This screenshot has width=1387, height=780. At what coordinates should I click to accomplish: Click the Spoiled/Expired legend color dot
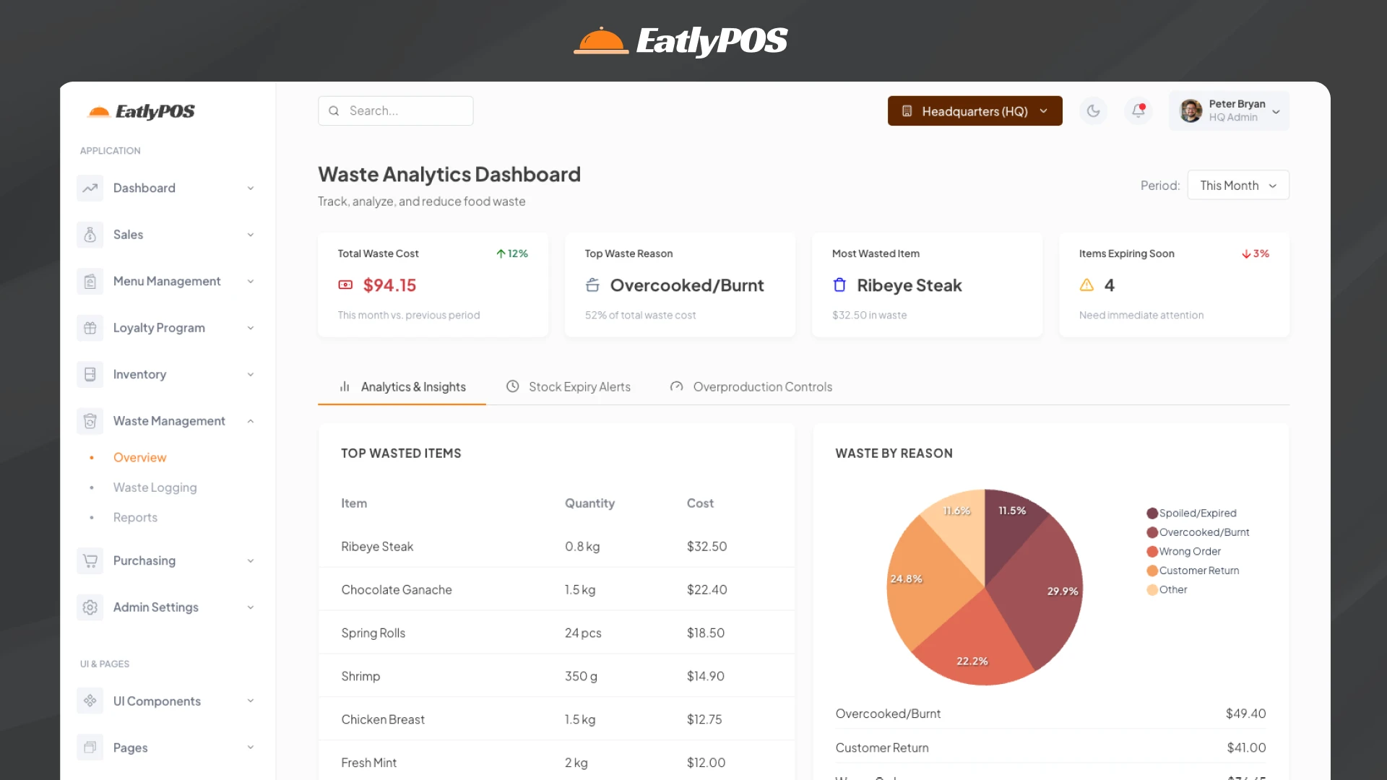click(x=1152, y=513)
